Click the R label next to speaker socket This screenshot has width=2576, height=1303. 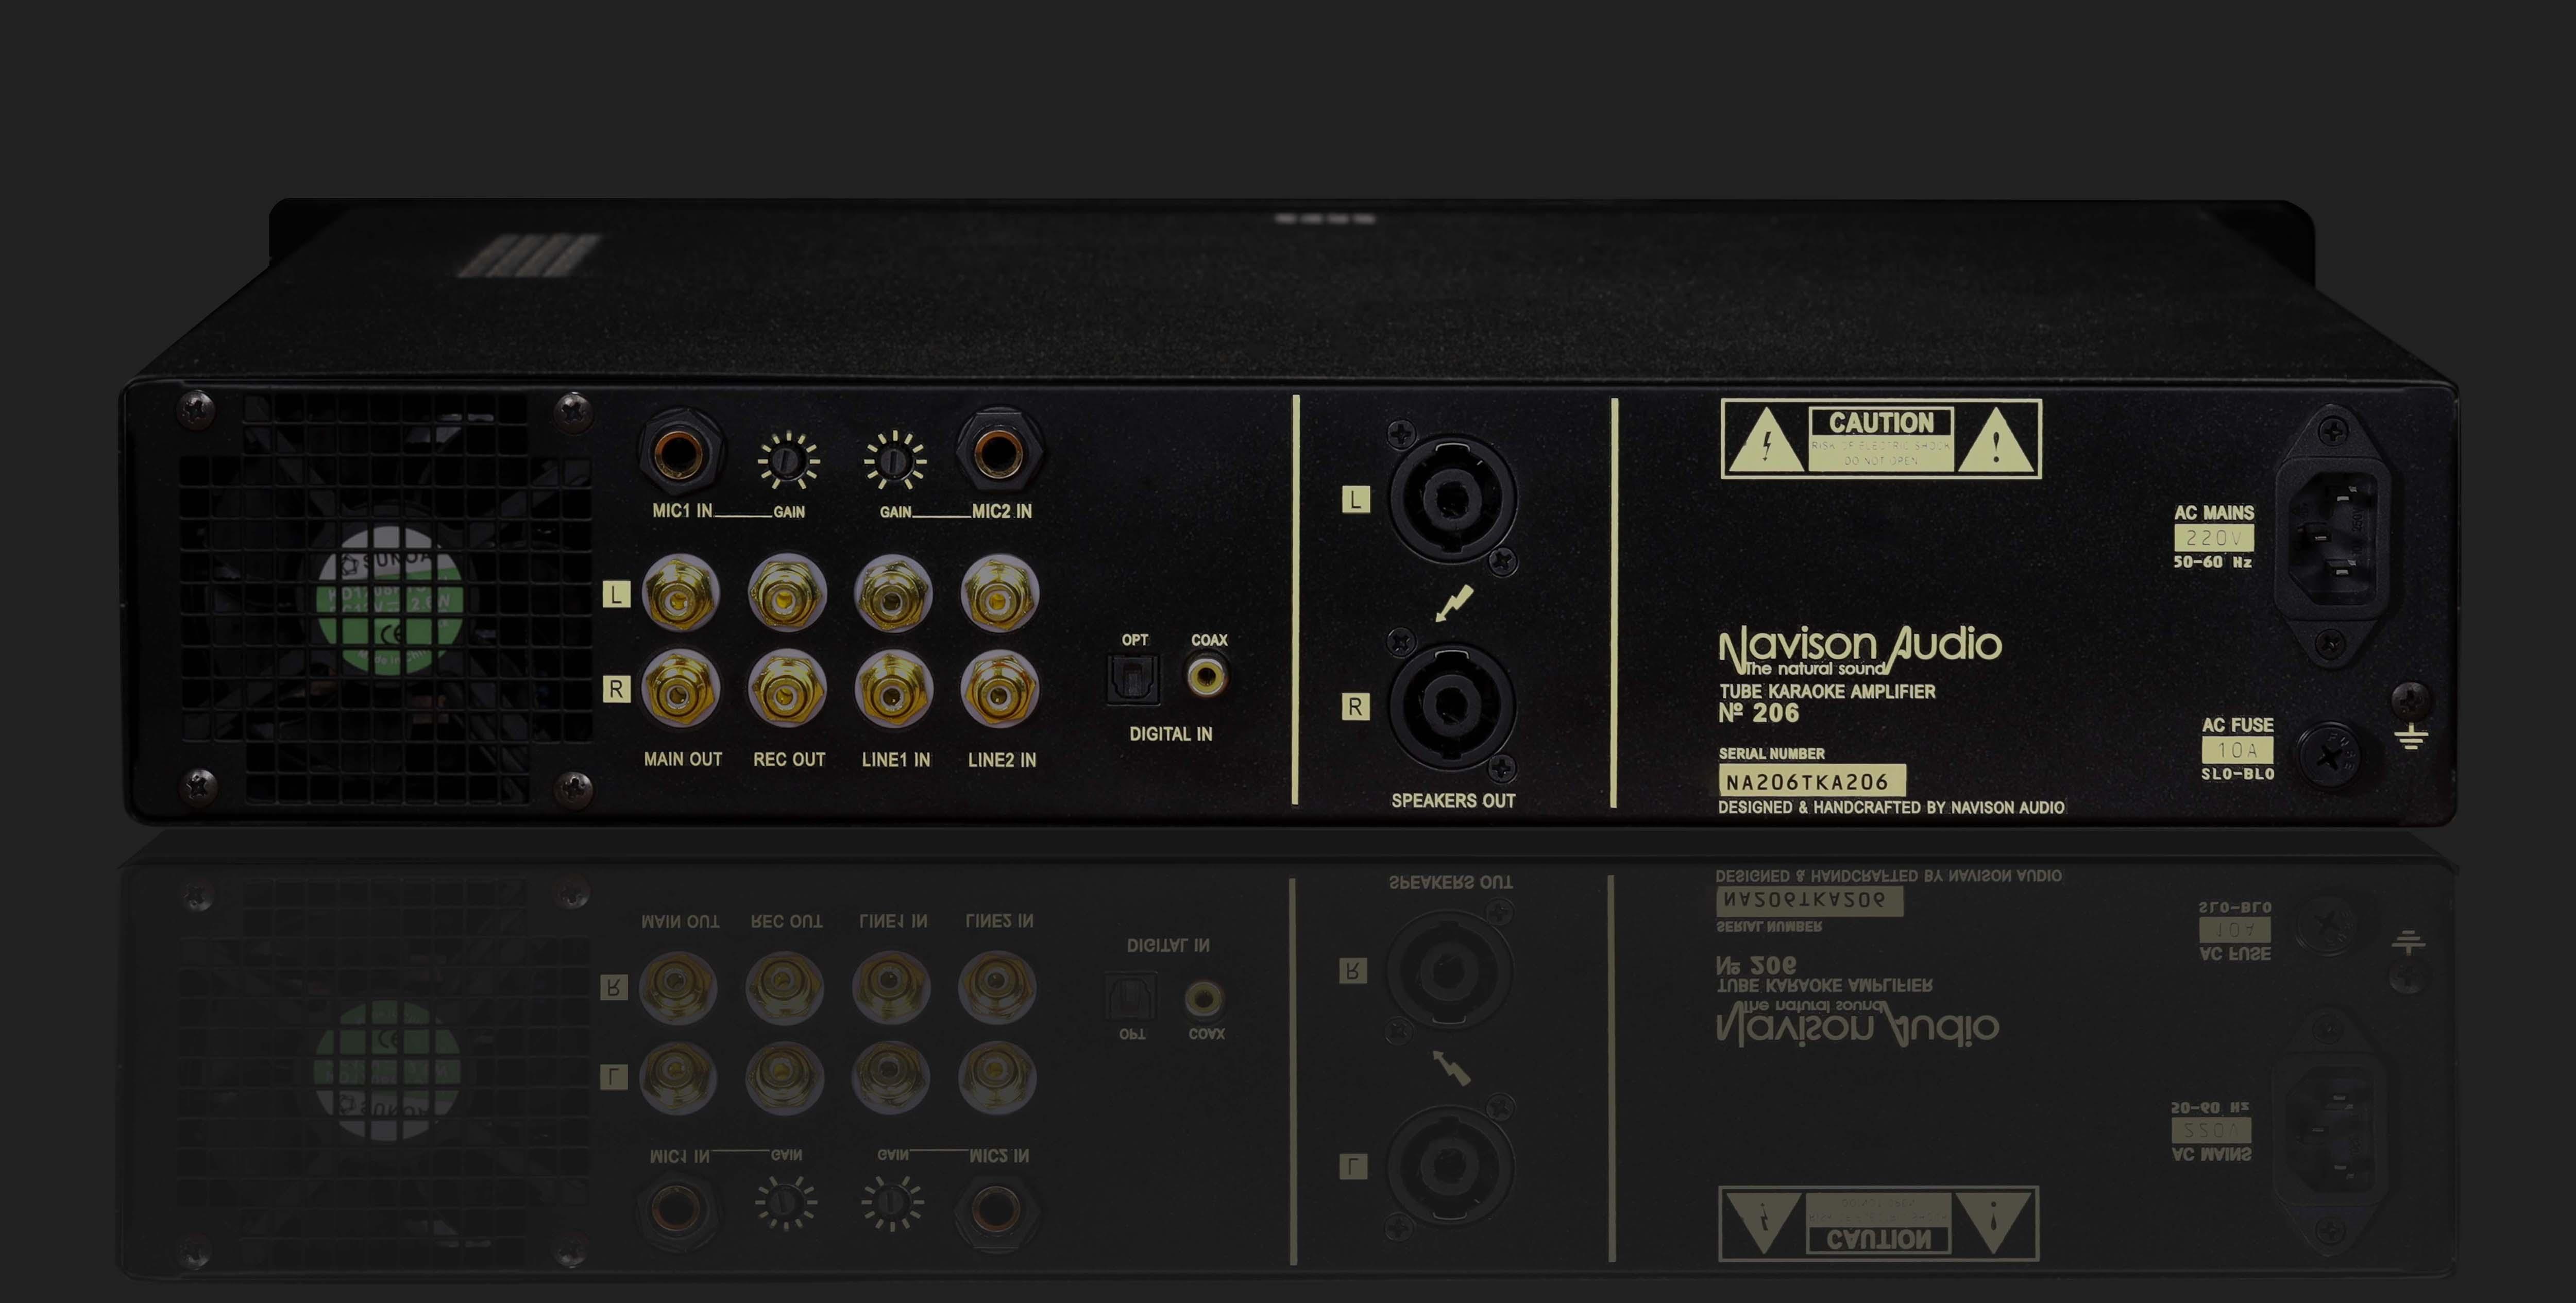coord(1355,707)
